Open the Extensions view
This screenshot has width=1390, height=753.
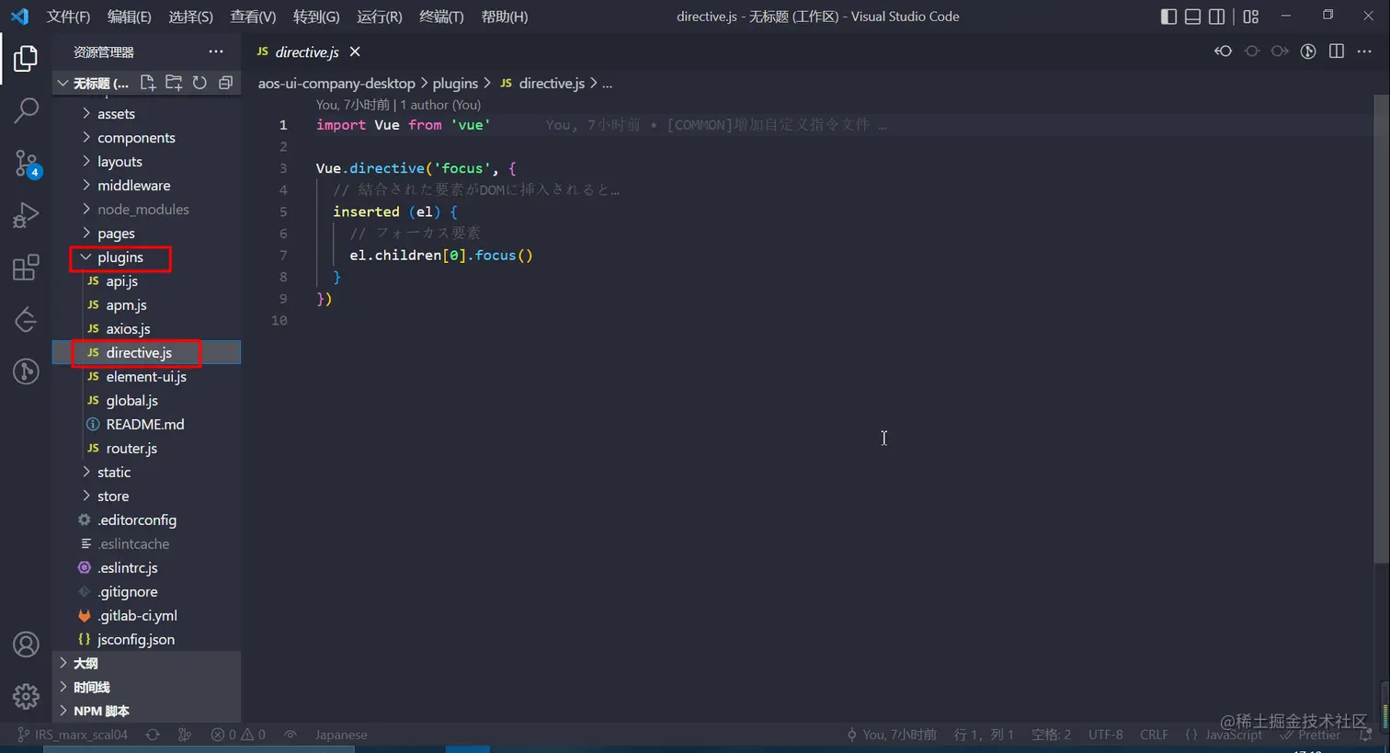[x=26, y=268]
